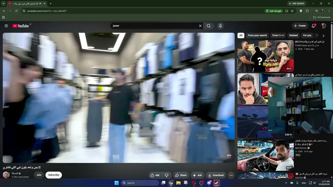
Task: Click the video player area
Action: point(119,98)
